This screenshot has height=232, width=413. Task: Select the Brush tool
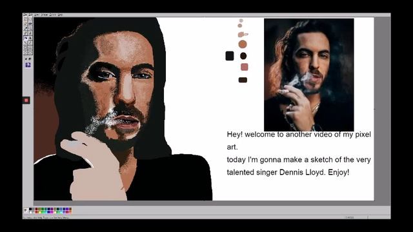(30, 33)
